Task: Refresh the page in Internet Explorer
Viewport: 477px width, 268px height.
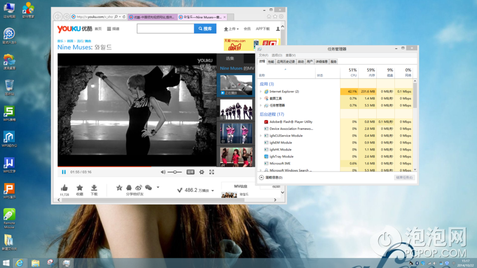Action: pyautogui.click(x=124, y=17)
